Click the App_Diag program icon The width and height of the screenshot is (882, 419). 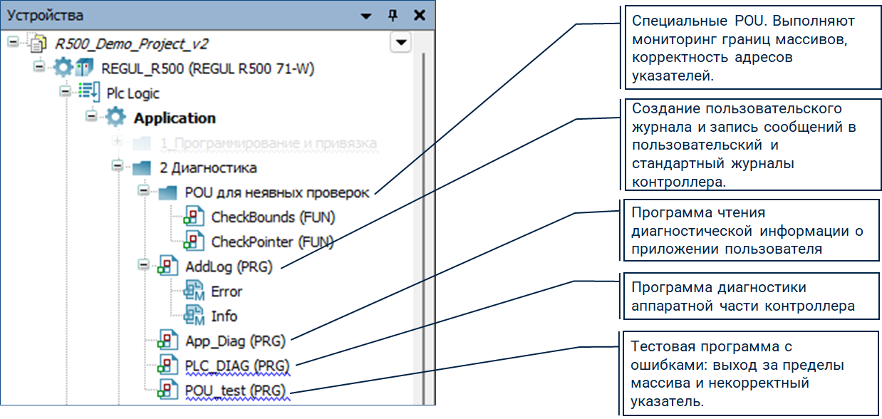click(x=167, y=341)
